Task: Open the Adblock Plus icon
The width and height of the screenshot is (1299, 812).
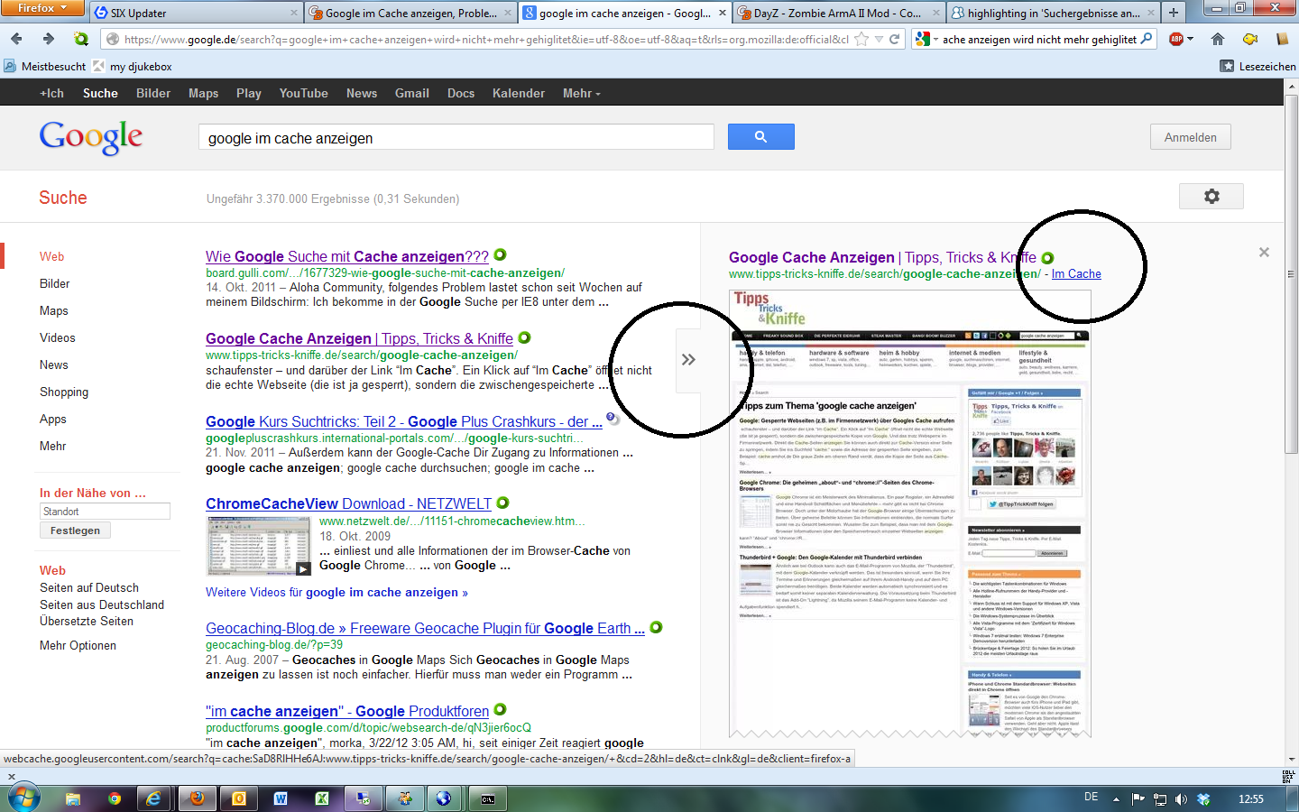Action: 1176,39
